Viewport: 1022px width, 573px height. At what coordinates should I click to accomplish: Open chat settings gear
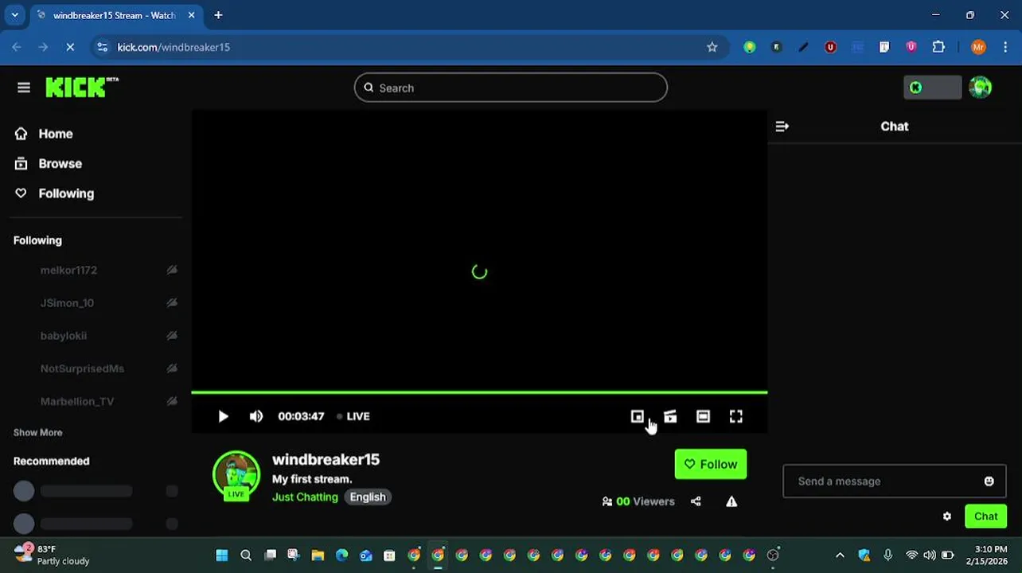pyautogui.click(x=946, y=516)
